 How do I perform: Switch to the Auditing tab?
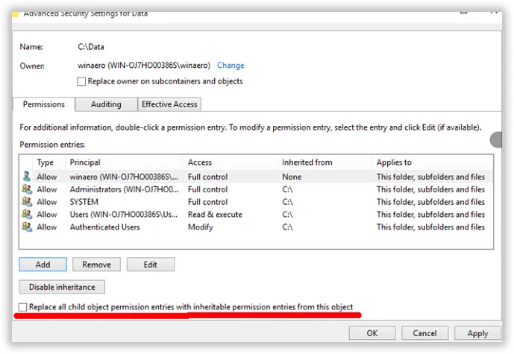(107, 104)
